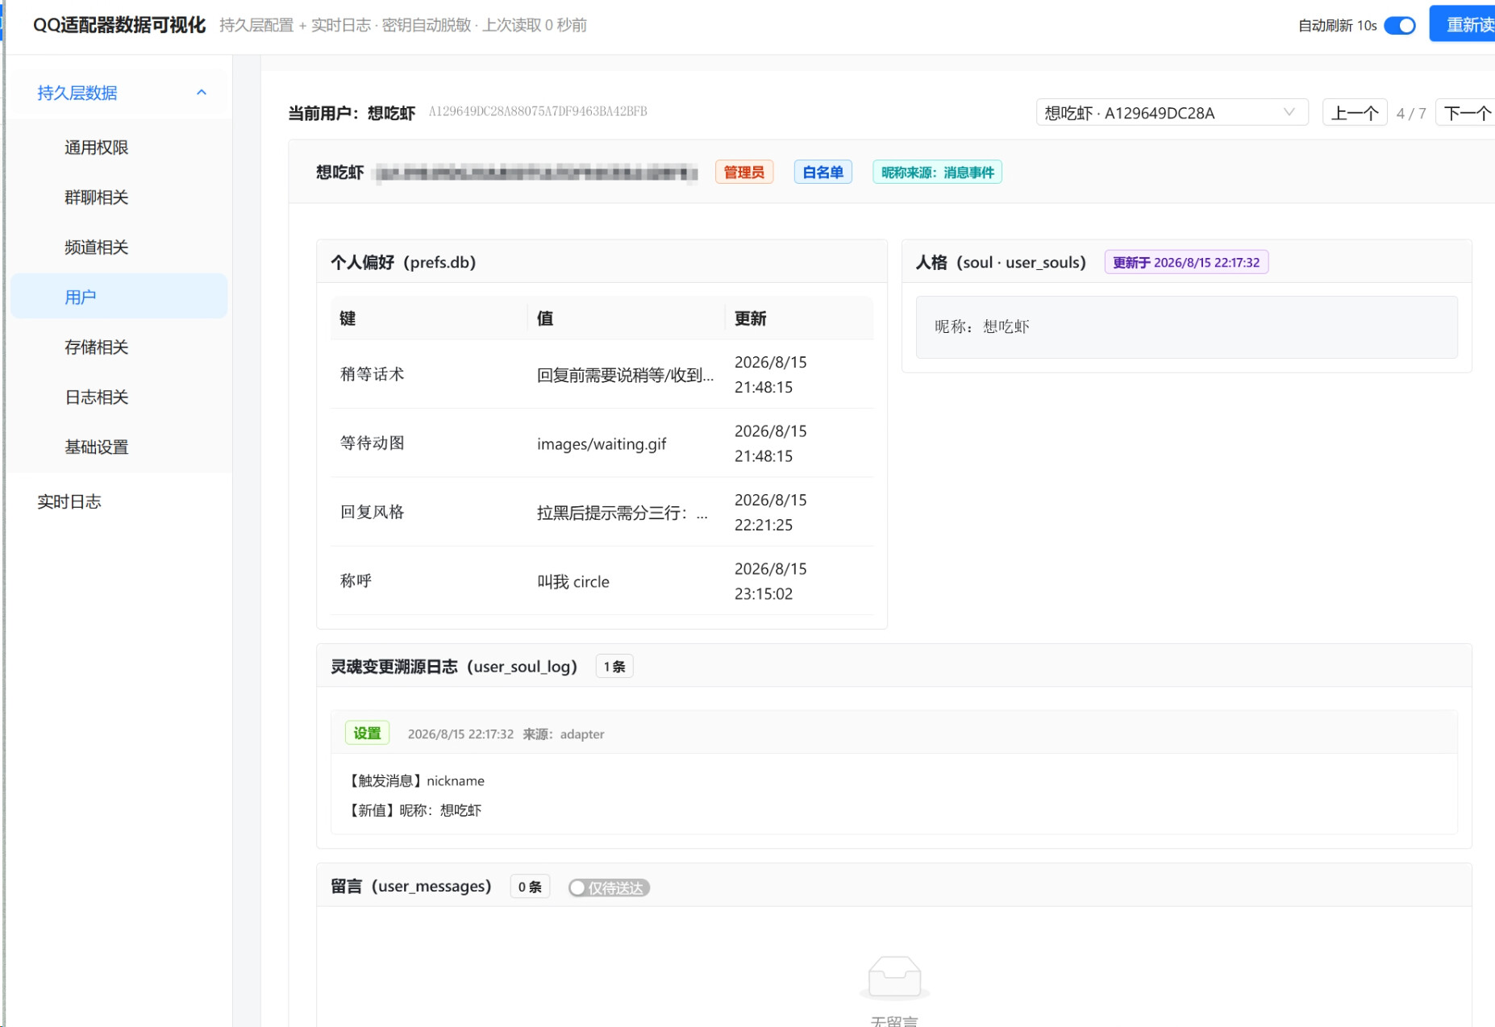Click the value 叫我 circle
Screen dimensions: 1495x1027
click(573, 581)
